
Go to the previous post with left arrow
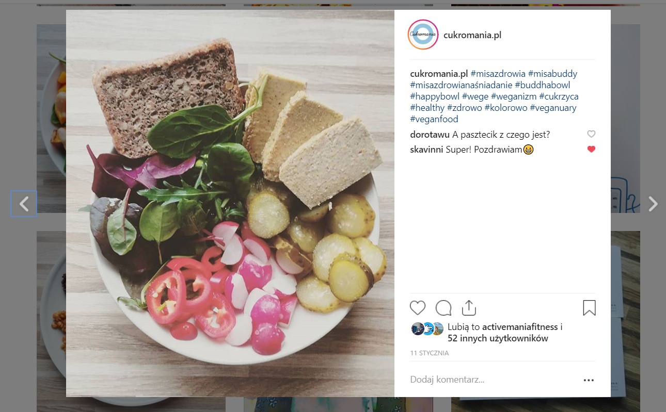click(x=24, y=204)
